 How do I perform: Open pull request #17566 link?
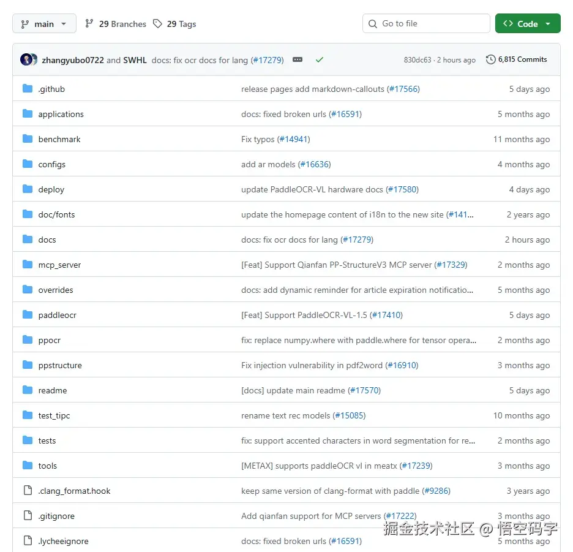click(403, 89)
